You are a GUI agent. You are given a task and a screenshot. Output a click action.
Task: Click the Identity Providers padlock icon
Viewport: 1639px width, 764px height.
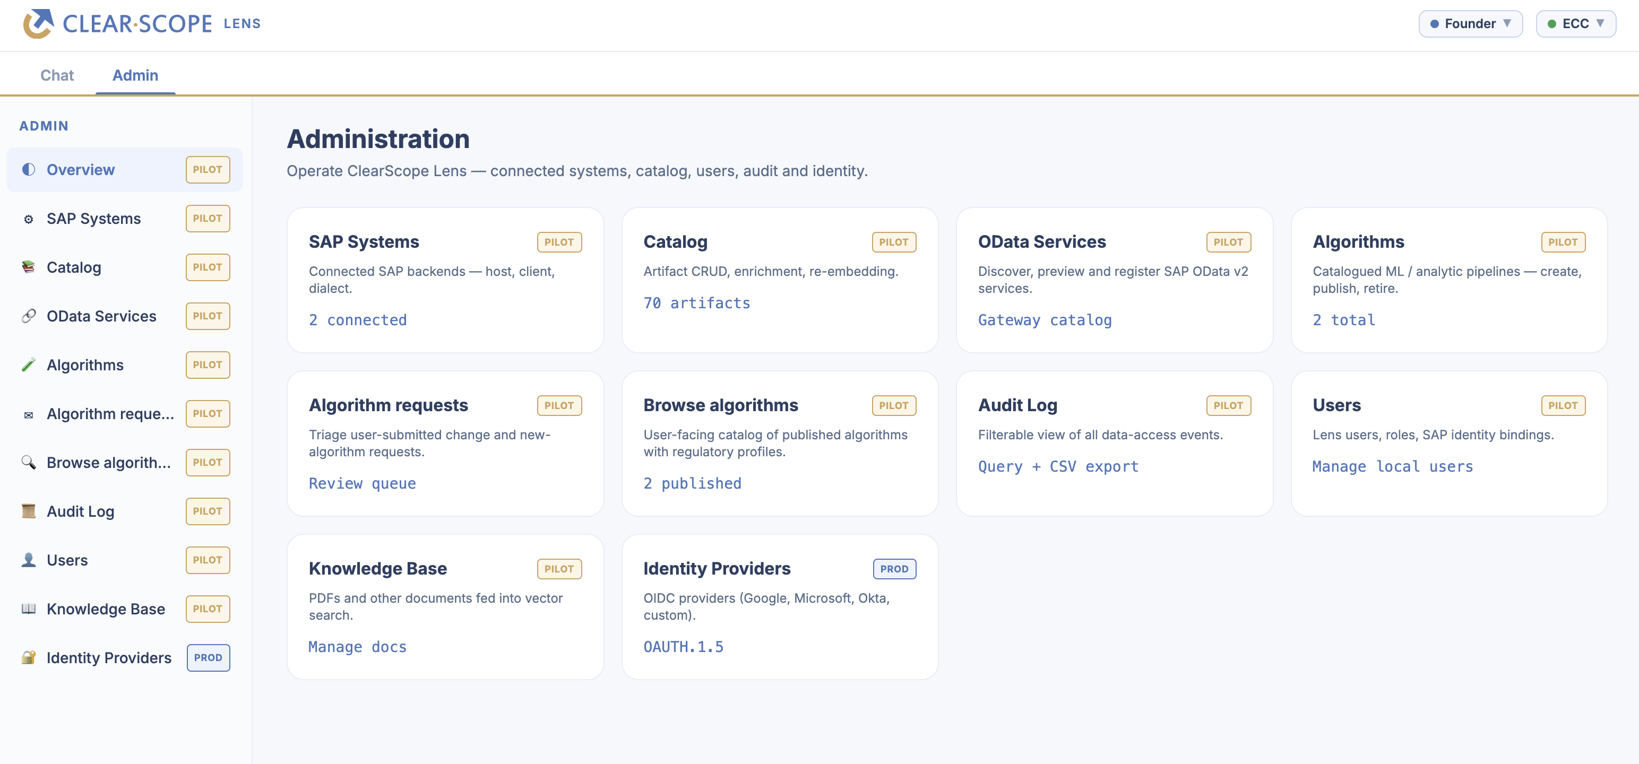[29, 658]
